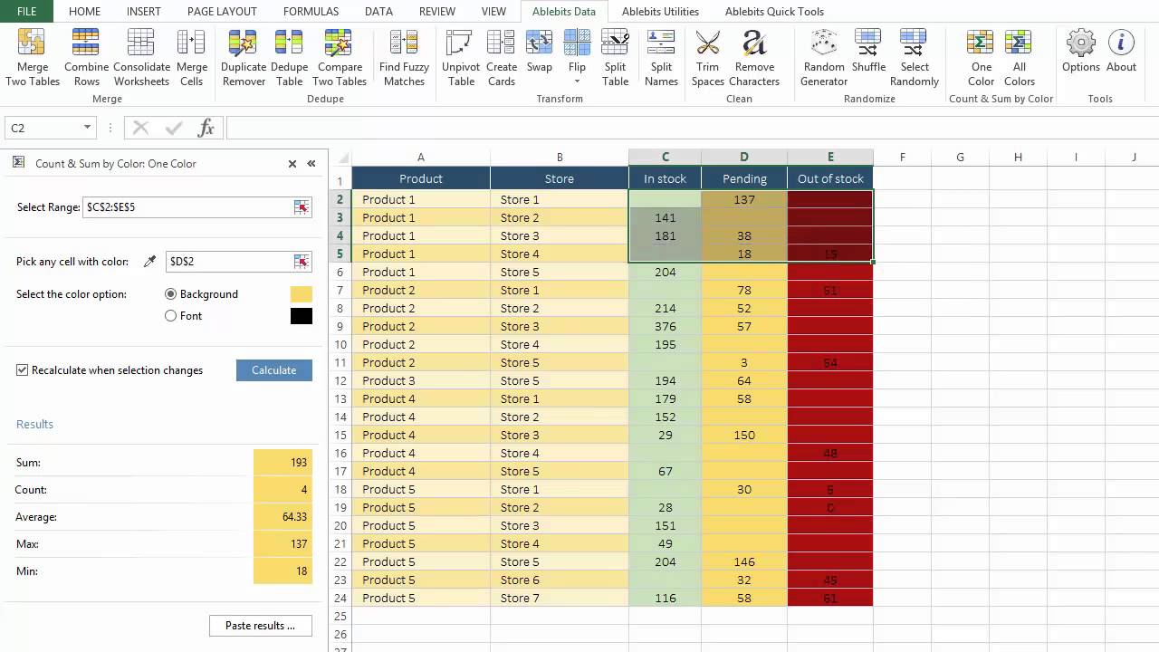Click the Select All corner button
Screen dimensions: 1159x652
pyautogui.click(x=340, y=158)
